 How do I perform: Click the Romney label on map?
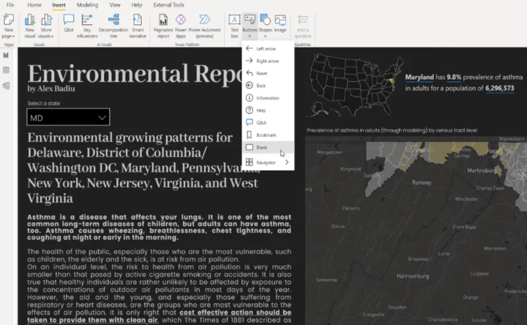[422, 183]
